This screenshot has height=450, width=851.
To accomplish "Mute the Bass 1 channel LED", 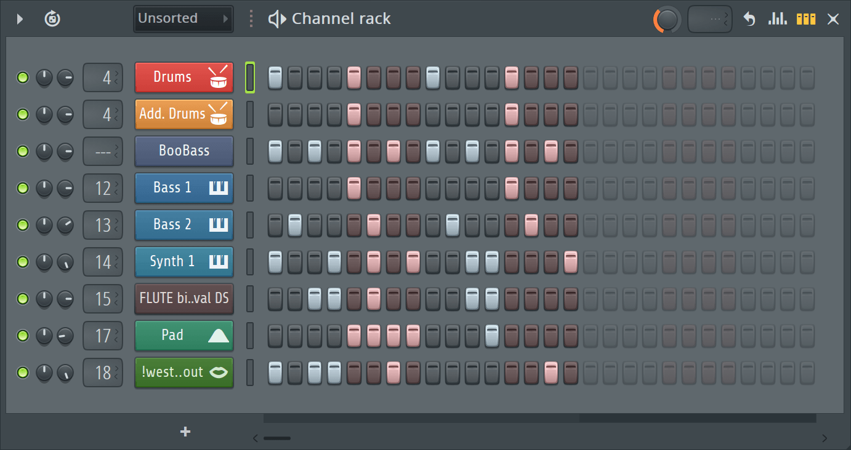I will 23,188.
